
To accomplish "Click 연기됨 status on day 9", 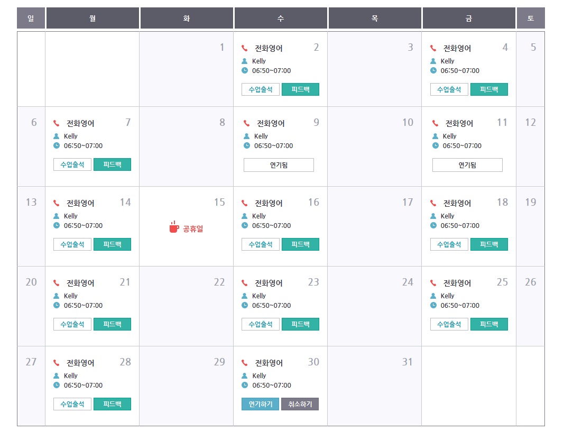I will [x=279, y=165].
